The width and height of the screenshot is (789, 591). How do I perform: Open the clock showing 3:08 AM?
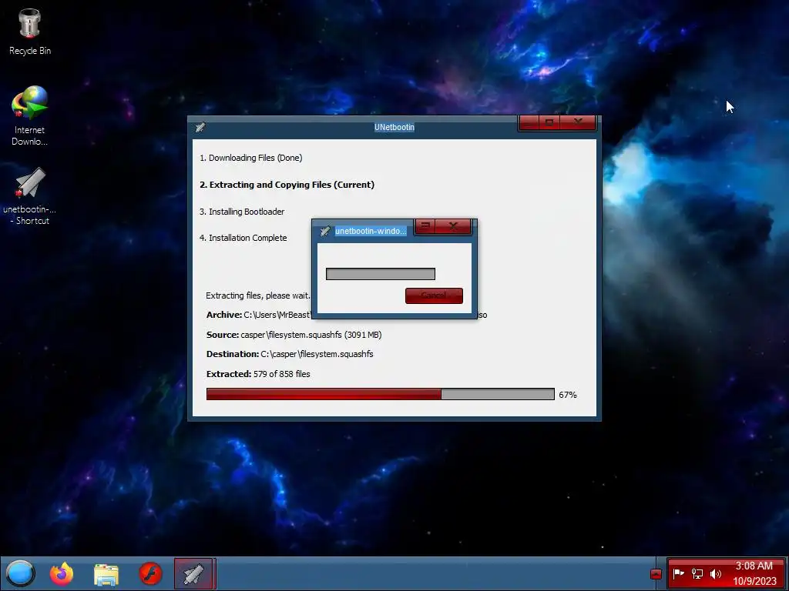pos(754,566)
